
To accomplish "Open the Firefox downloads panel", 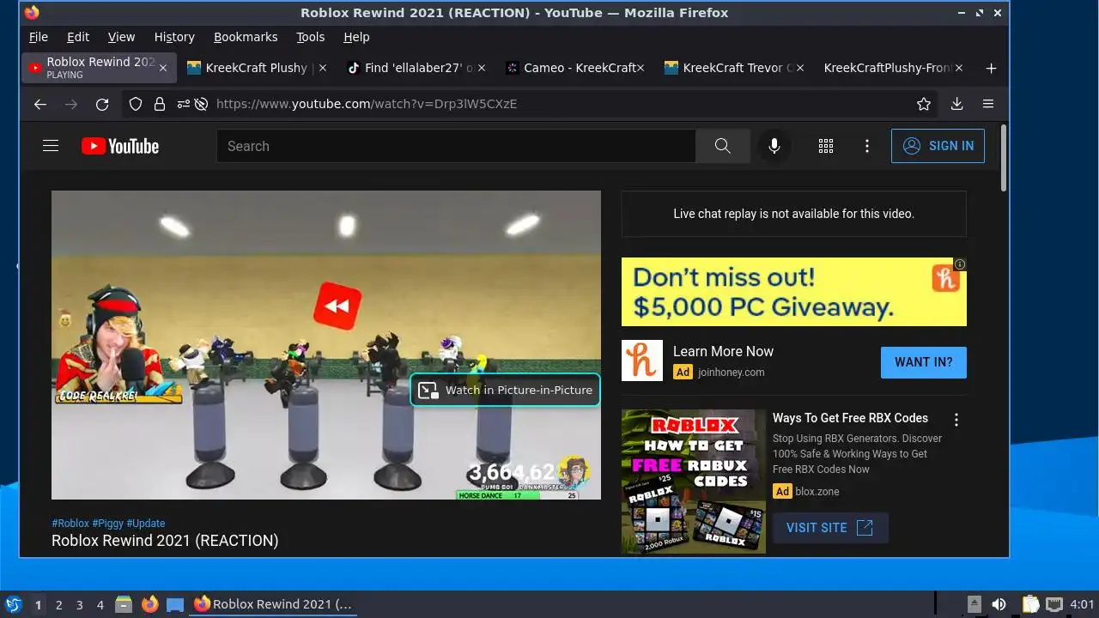I will coord(956,104).
